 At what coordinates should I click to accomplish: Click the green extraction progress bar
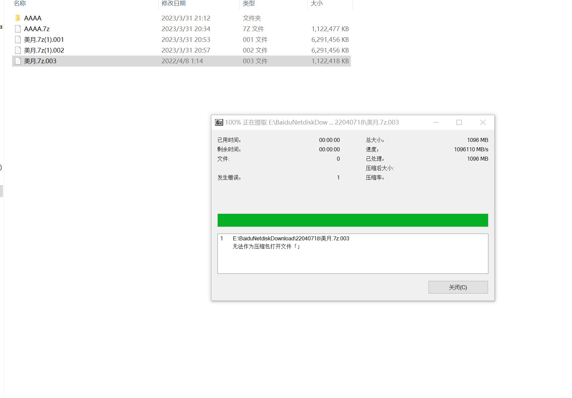353,220
